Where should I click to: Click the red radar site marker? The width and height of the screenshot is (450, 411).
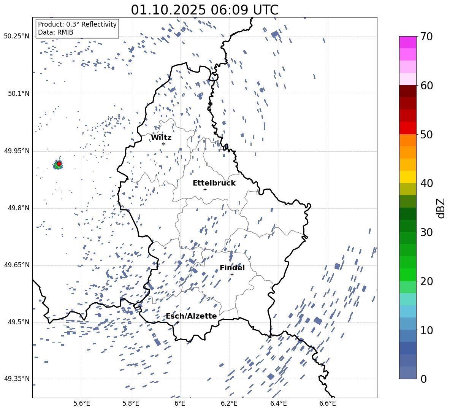click(x=59, y=164)
